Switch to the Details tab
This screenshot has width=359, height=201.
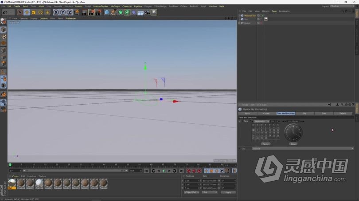tap(343, 114)
